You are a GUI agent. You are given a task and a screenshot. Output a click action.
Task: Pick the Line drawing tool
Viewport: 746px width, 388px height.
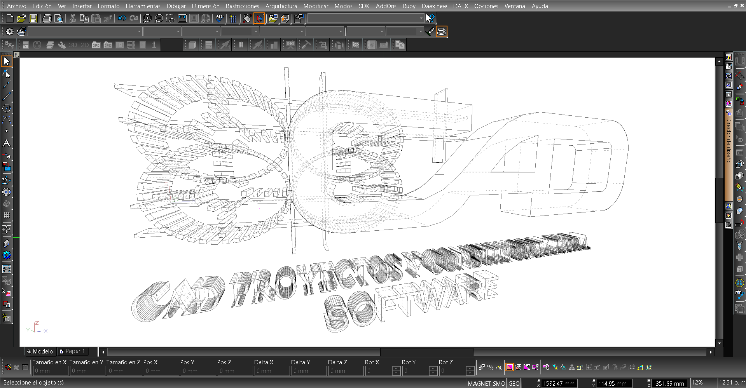pyautogui.click(x=7, y=96)
